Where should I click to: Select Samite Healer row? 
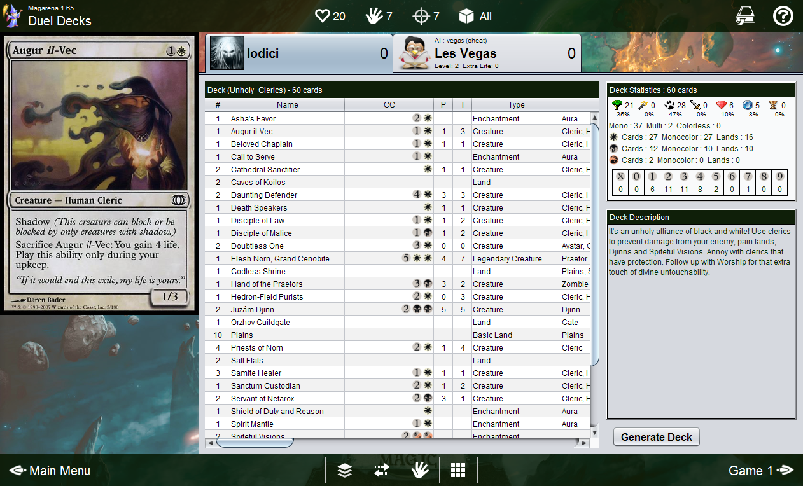[398, 373]
